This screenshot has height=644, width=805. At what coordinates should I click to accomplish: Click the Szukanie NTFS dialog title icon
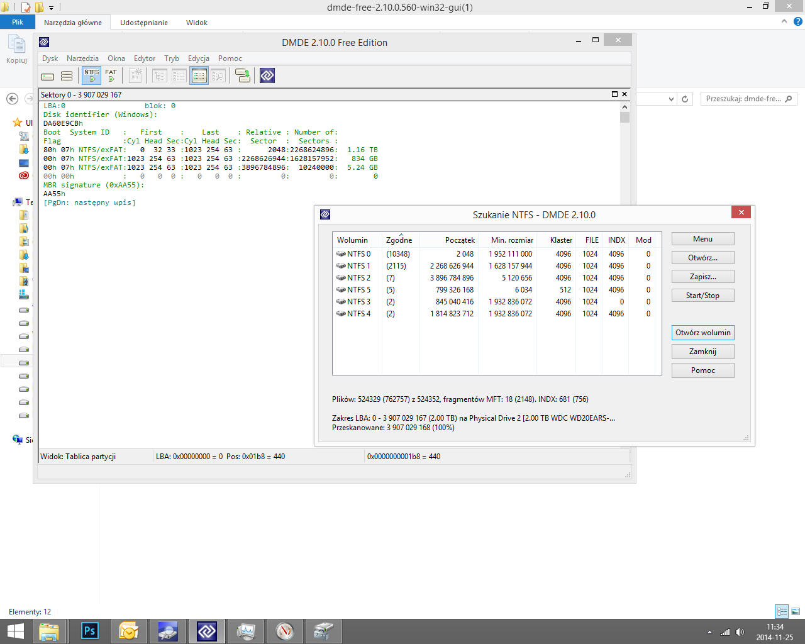pos(325,214)
